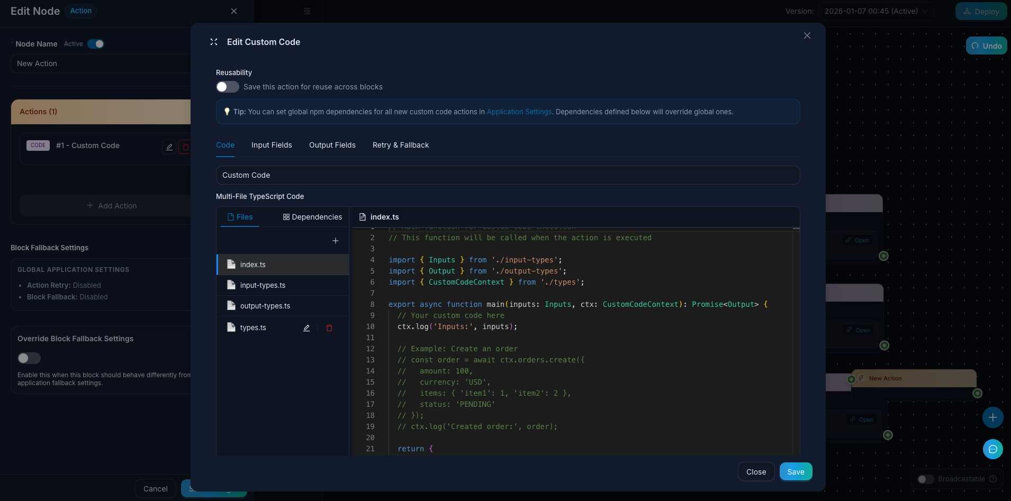Edit the #1 Custom Code action via pencil icon
Viewport: 1011px width, 501px height.
click(x=169, y=147)
